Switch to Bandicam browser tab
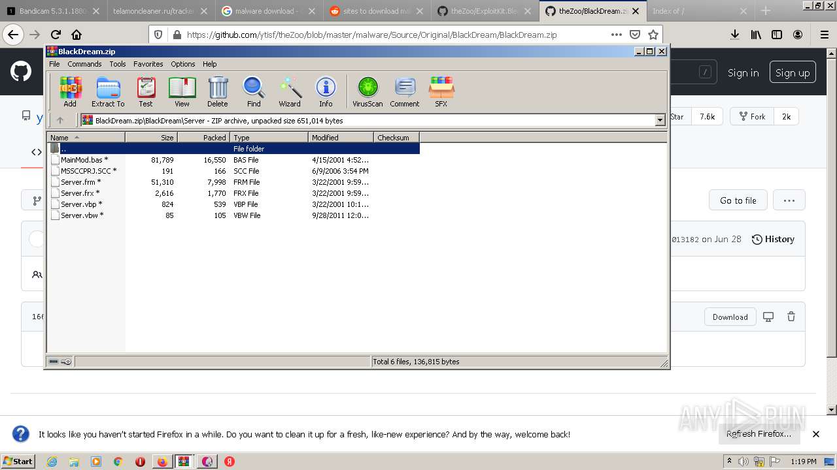Image resolution: width=837 pixels, height=470 pixels. pyautogui.click(x=53, y=11)
